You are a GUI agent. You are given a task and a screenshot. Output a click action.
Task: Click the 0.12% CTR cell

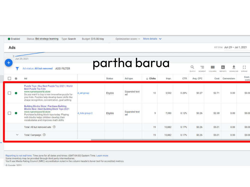[184, 113]
